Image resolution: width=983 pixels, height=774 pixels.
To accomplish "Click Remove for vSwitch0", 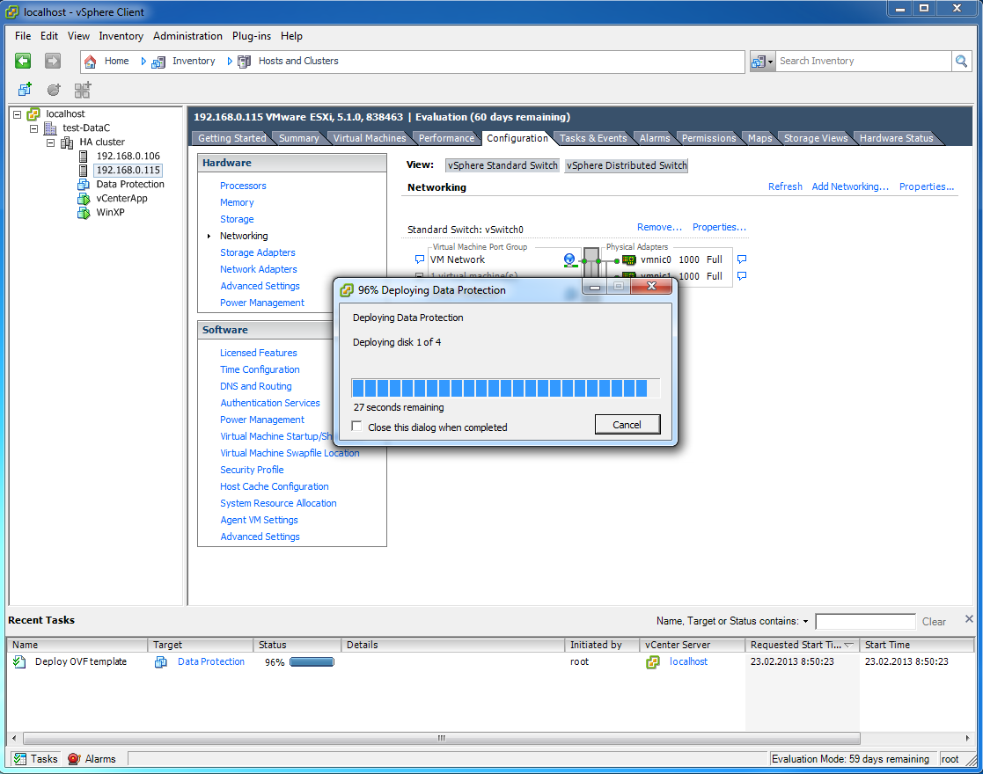I will point(659,227).
